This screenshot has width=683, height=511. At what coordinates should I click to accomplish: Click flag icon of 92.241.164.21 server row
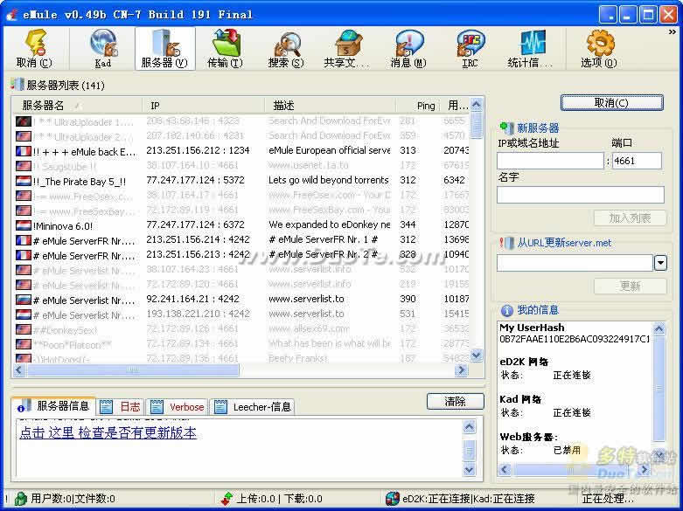click(24, 300)
